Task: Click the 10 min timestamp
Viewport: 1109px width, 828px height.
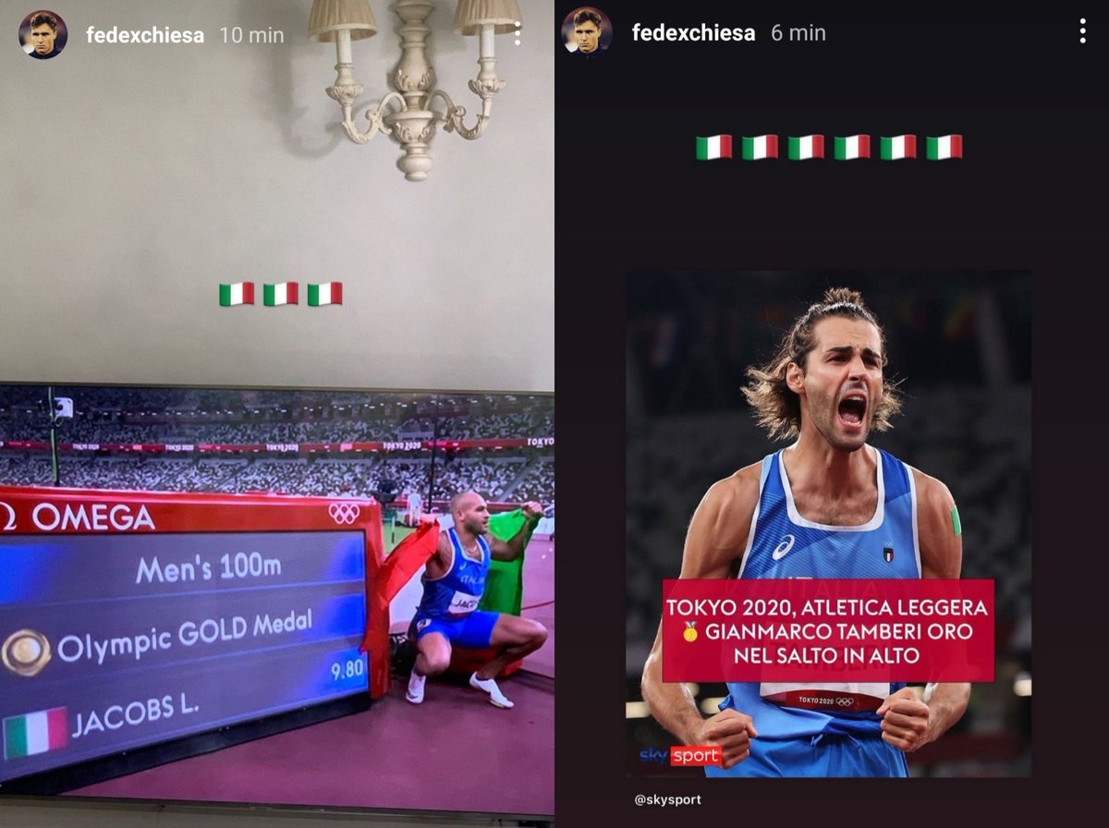Action: click(251, 35)
